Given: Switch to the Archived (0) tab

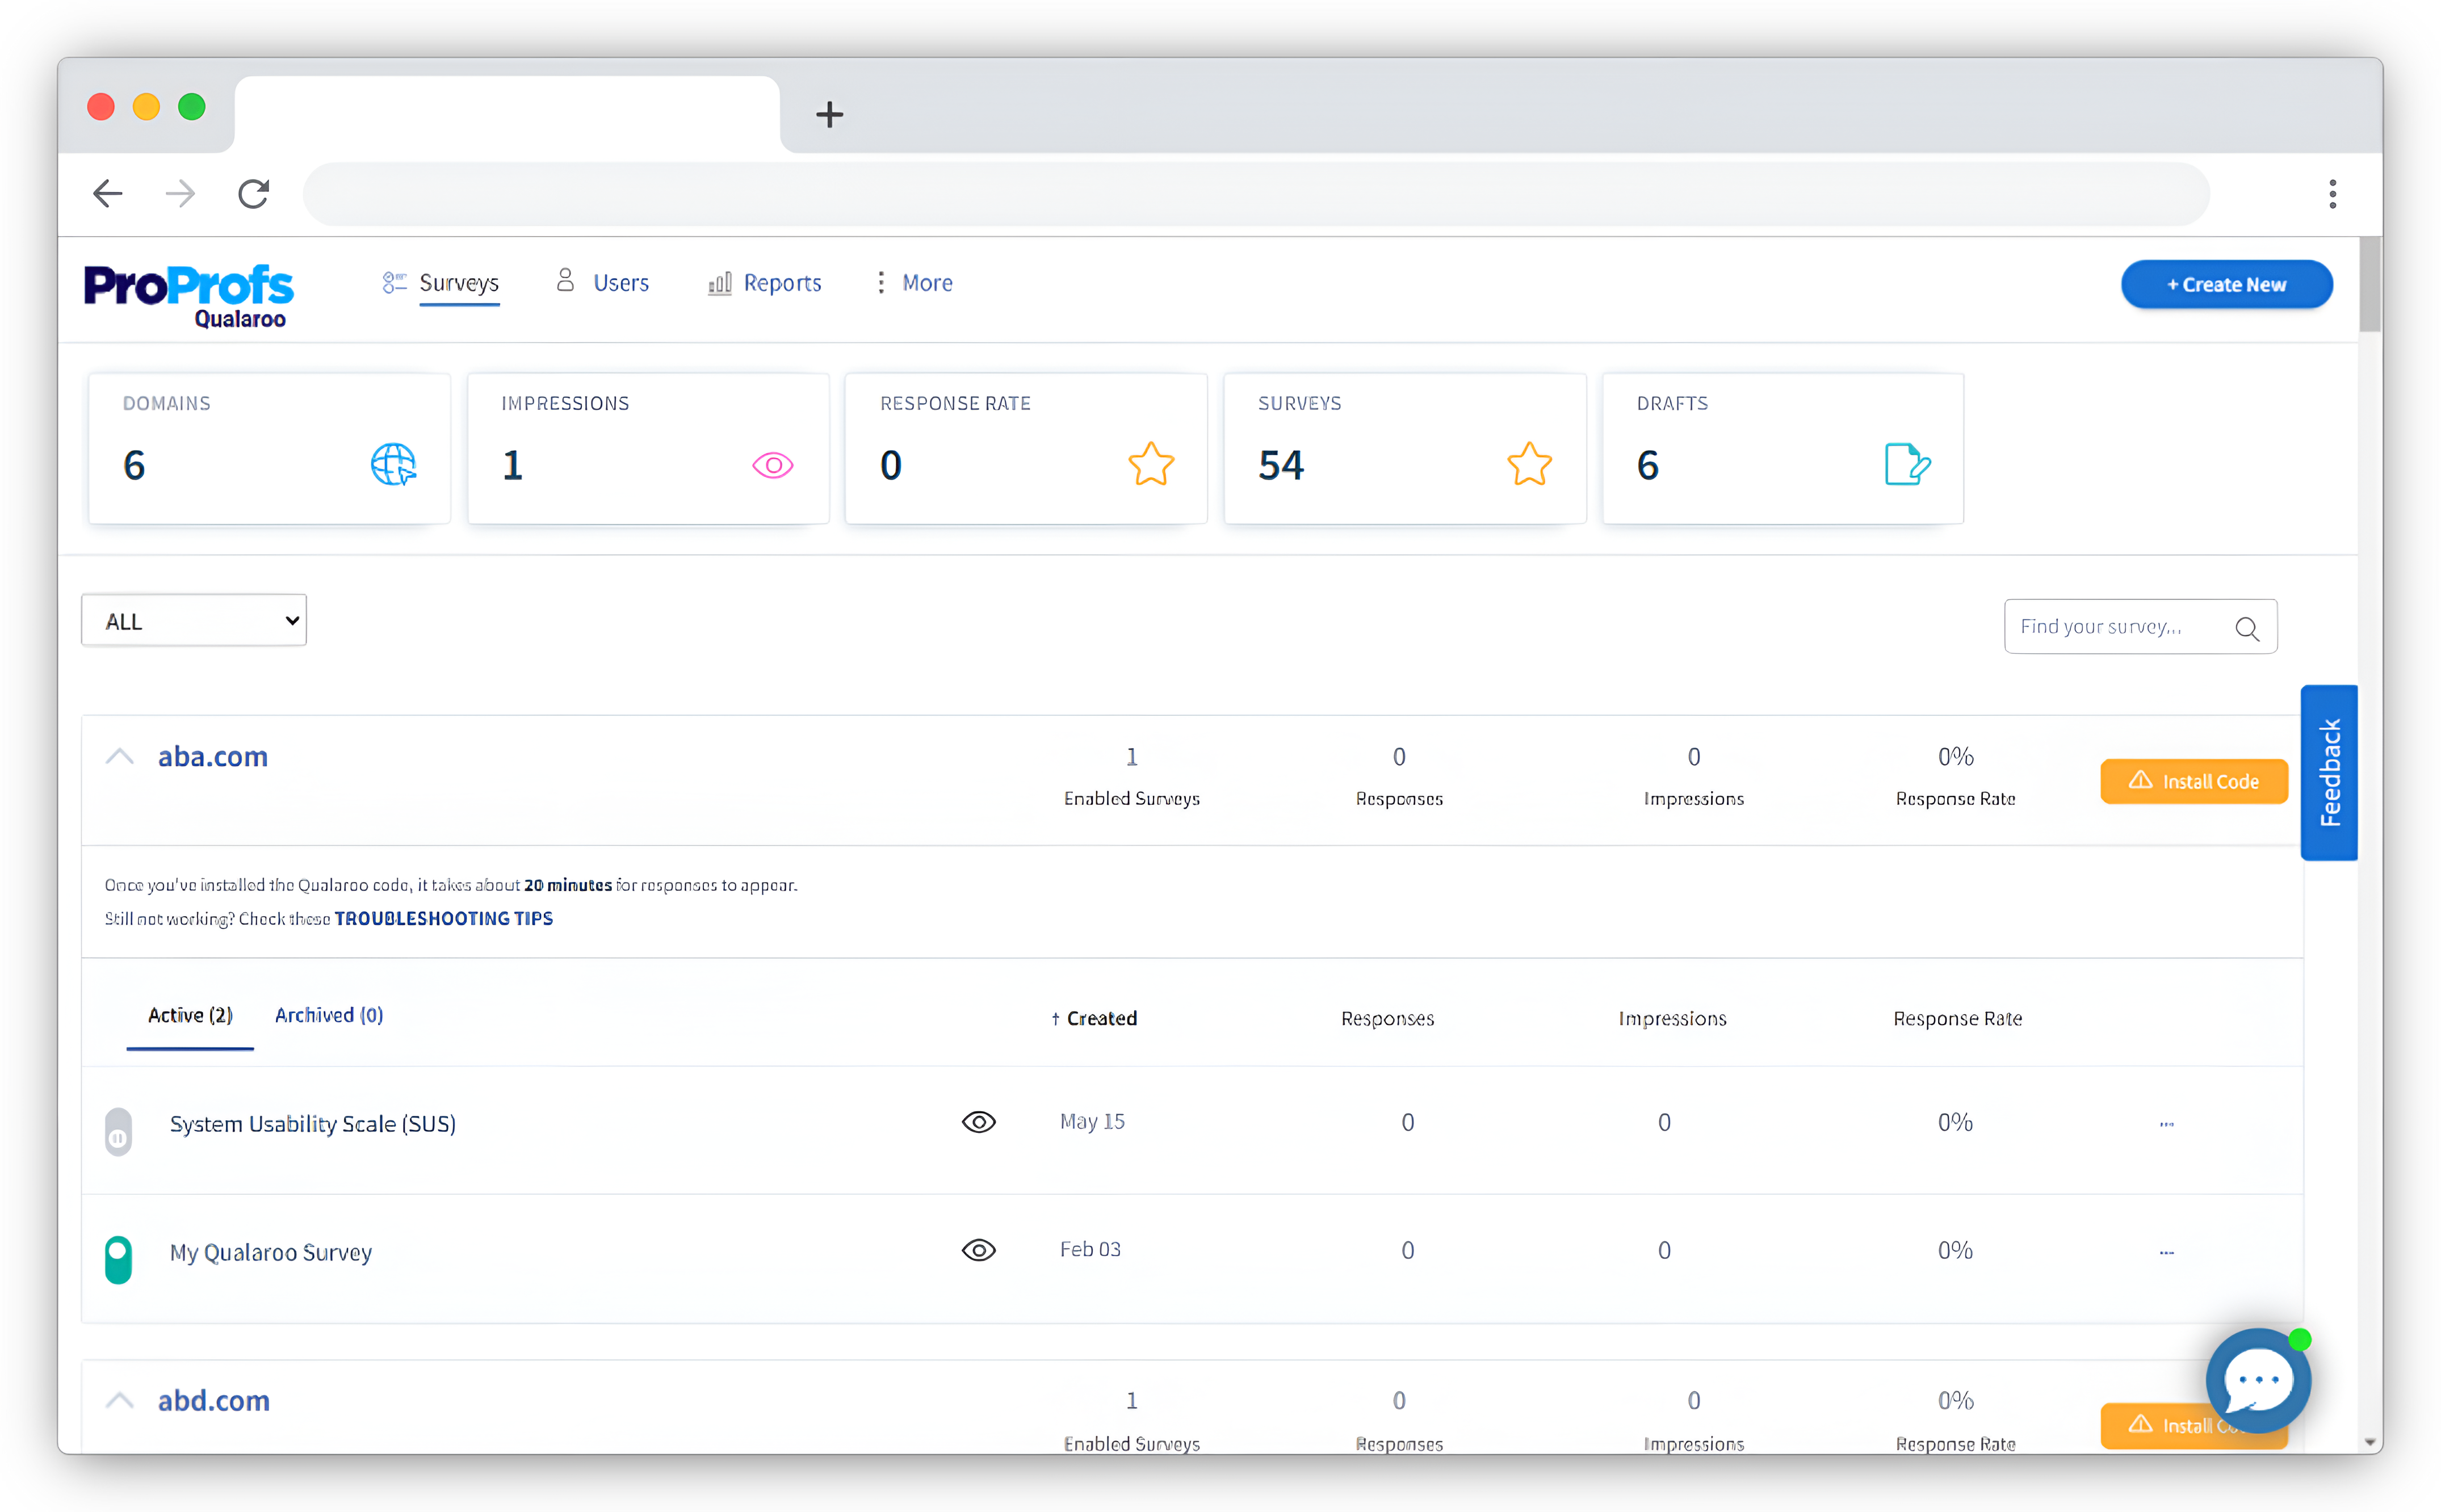Looking at the screenshot, I should pos(328,1015).
